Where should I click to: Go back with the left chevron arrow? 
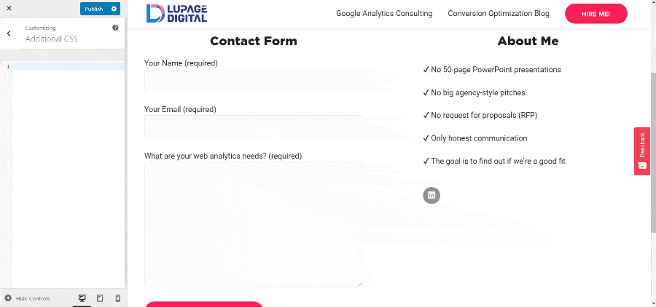point(9,33)
